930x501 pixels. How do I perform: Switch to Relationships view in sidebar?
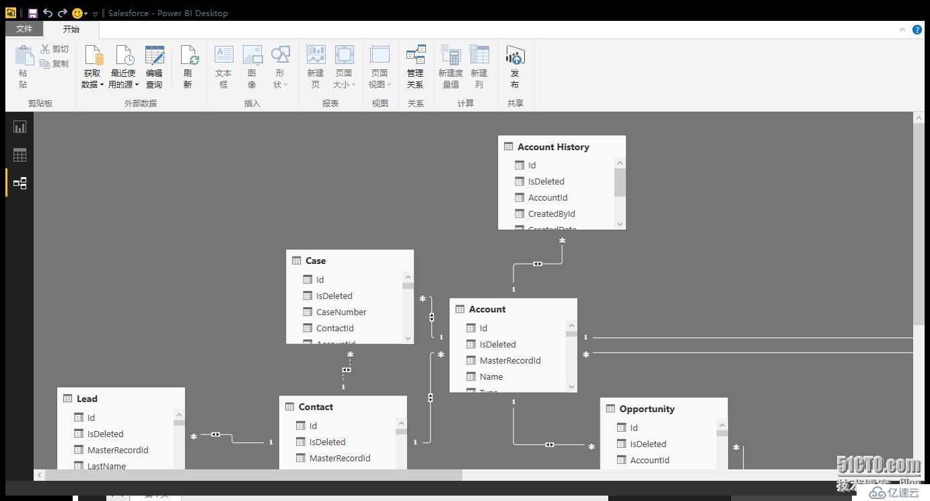coord(20,183)
